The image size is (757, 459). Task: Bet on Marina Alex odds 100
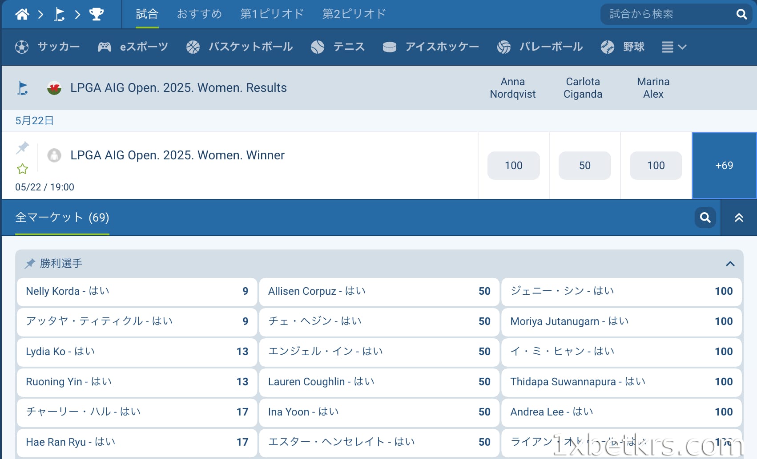click(x=656, y=166)
